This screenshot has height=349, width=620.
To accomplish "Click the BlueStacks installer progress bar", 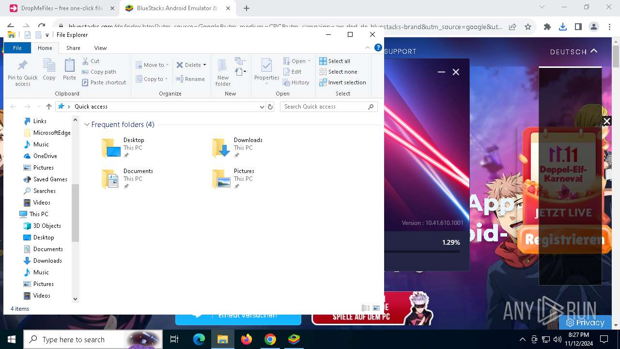I will [x=422, y=251].
